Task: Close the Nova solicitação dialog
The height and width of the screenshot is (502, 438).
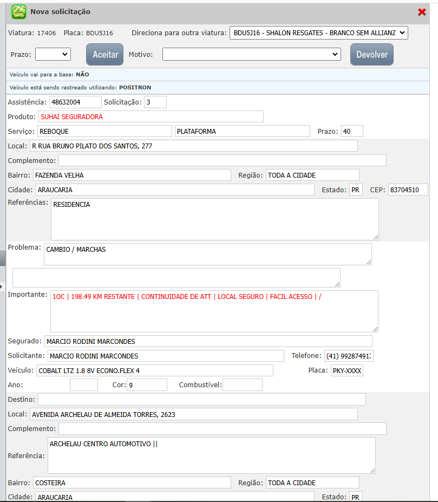Action: click(x=422, y=12)
